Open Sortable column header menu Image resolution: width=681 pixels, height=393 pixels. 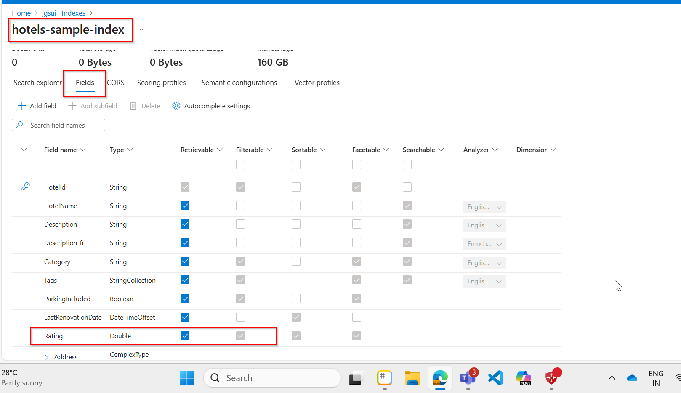coord(323,150)
